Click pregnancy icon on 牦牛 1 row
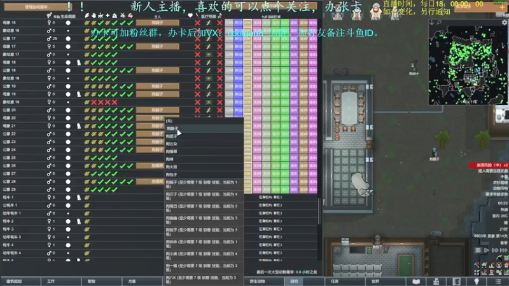Image resolution: width=509 pixels, height=286 pixels. (x=78, y=198)
